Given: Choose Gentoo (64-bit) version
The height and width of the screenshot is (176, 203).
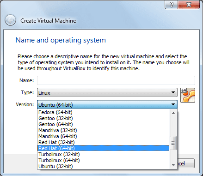Looking at the screenshot, I should (x=103, y=124).
